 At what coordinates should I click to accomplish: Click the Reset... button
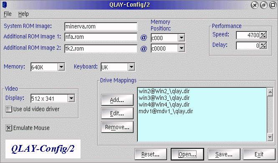(151, 154)
